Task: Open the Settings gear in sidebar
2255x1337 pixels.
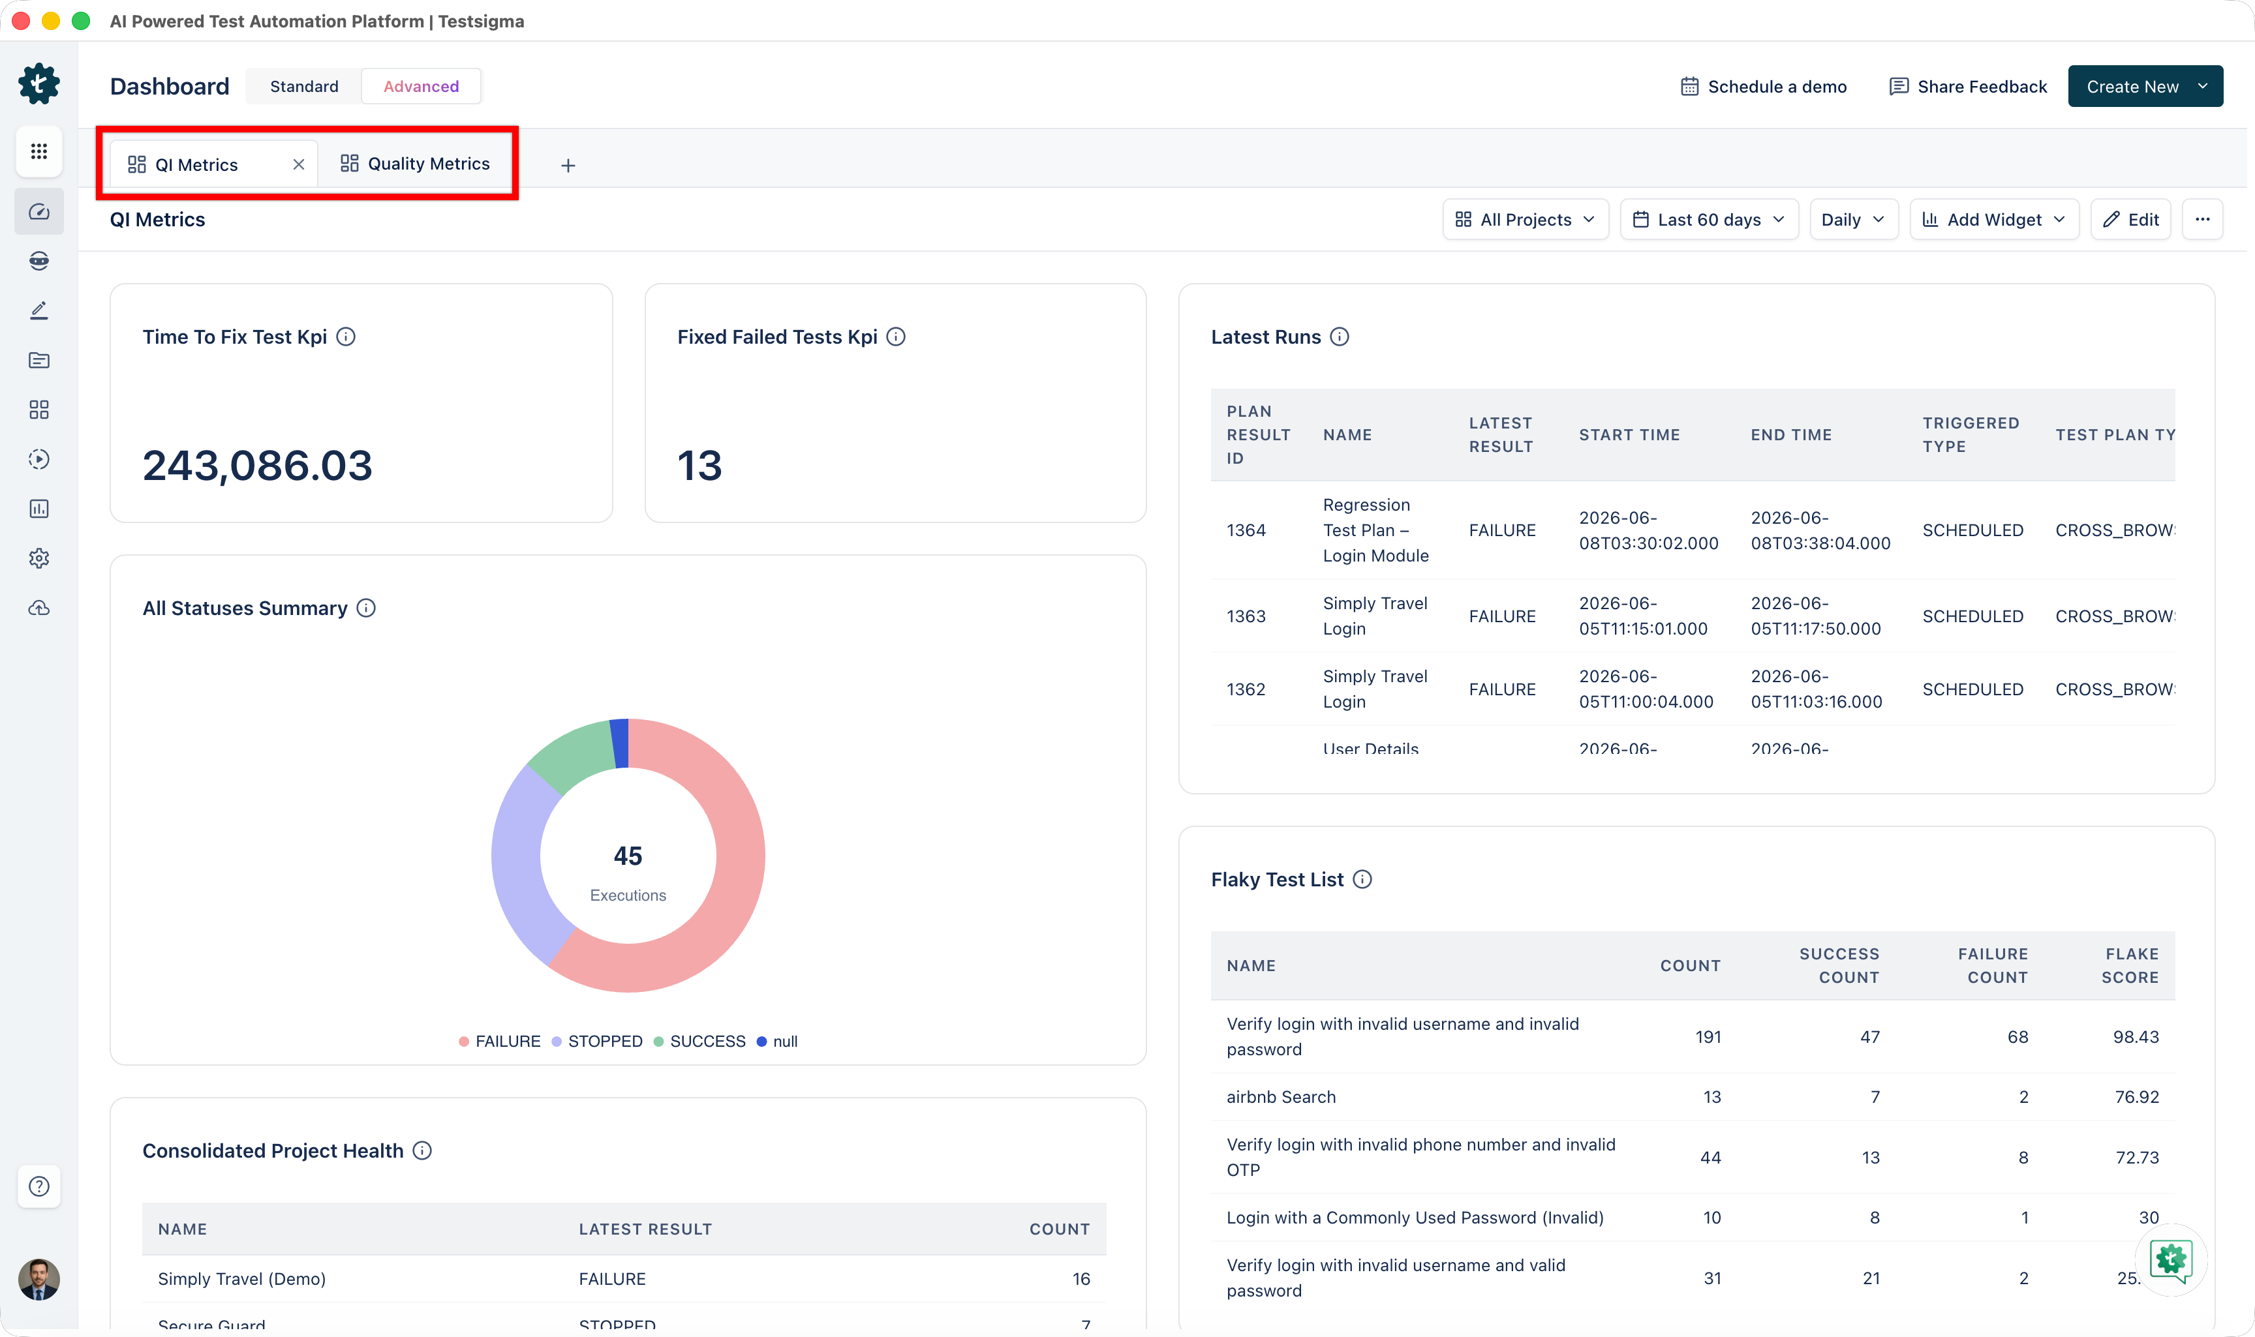Action: tap(38, 558)
